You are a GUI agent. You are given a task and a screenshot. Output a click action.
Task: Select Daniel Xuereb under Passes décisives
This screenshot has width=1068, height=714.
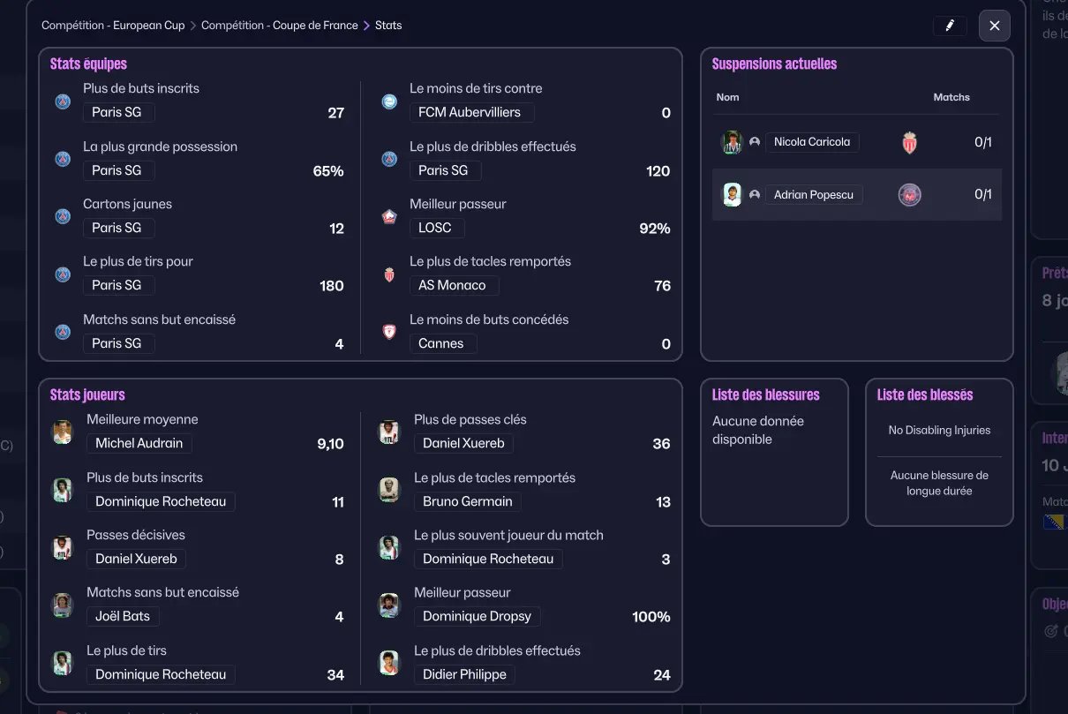click(x=136, y=559)
